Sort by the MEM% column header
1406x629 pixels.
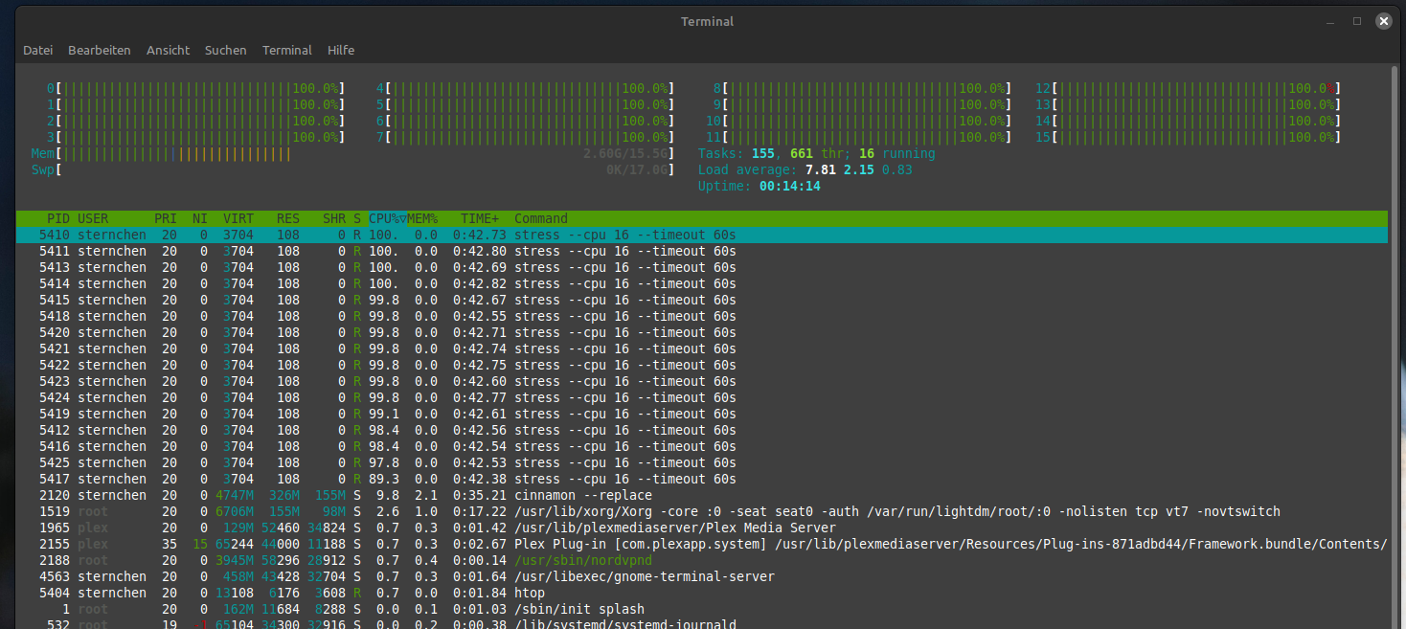click(422, 218)
